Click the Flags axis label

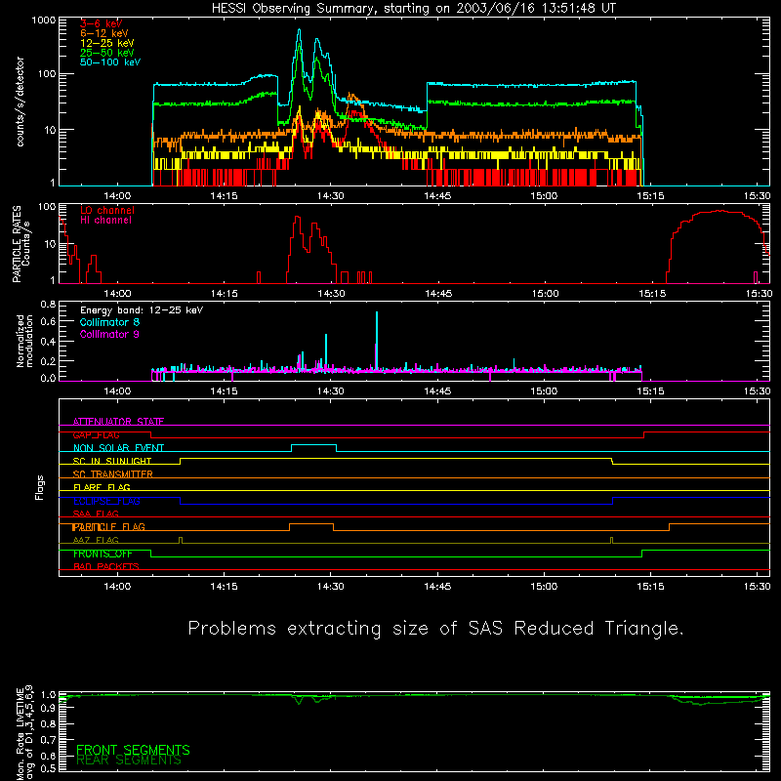pyautogui.click(x=40, y=487)
